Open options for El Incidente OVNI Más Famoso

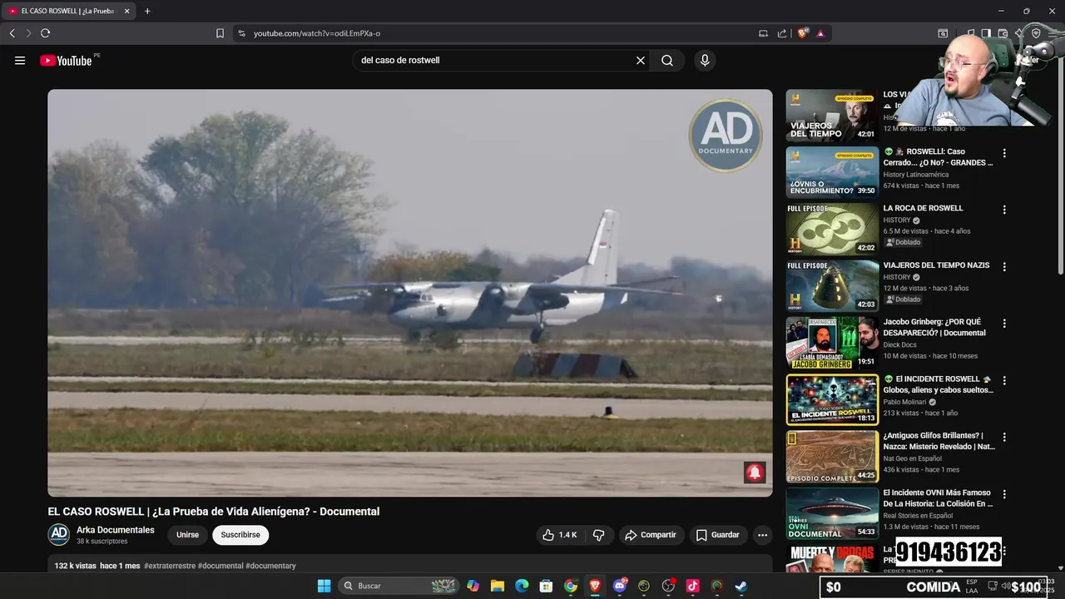1004,493
